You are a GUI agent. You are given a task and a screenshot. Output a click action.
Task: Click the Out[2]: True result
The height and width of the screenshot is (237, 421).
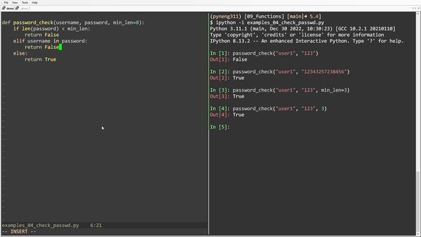[x=227, y=78]
